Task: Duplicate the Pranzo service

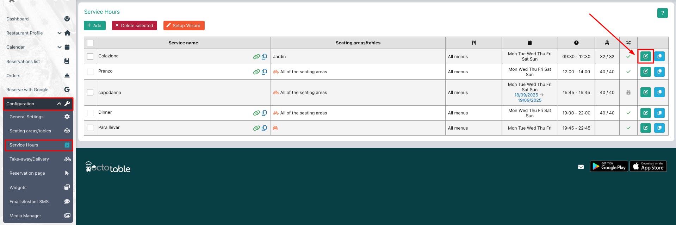Action: coord(659,72)
